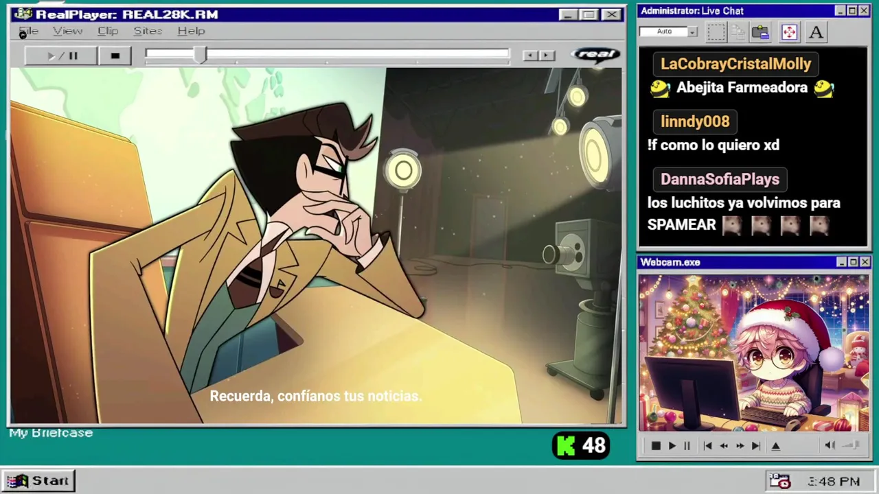Stop the Webcam.exe playback
Screen dimensions: 879x494
click(x=656, y=445)
